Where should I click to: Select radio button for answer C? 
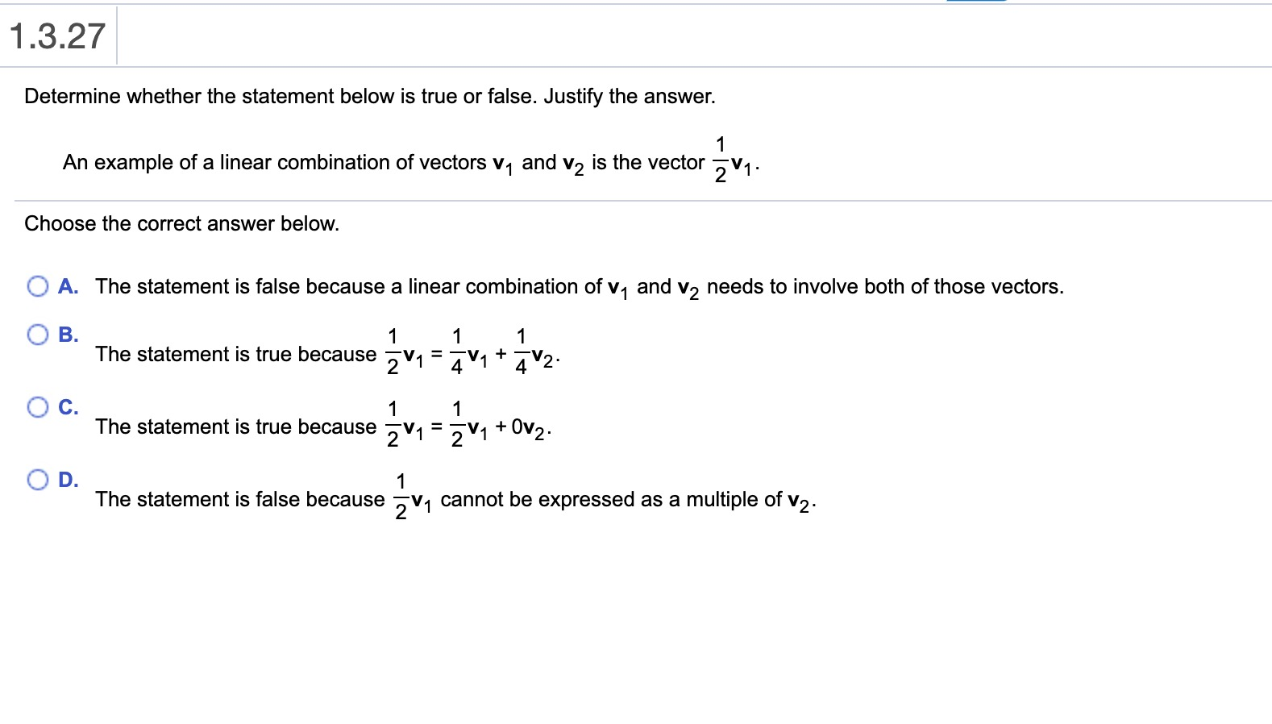coord(37,407)
